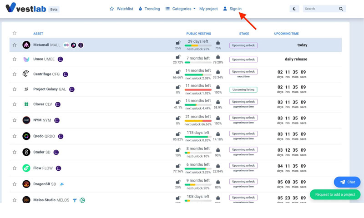The height and width of the screenshot is (218, 364).
Task: Click Sign in link
Action: [235, 9]
